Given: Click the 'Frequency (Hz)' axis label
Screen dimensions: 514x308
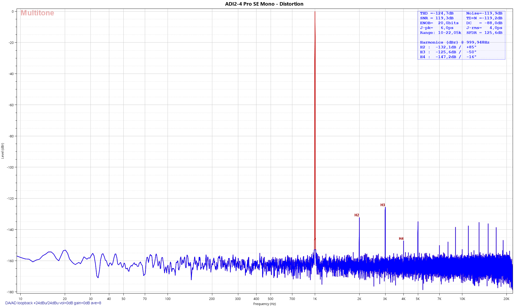Looking at the screenshot, I should [264, 304].
